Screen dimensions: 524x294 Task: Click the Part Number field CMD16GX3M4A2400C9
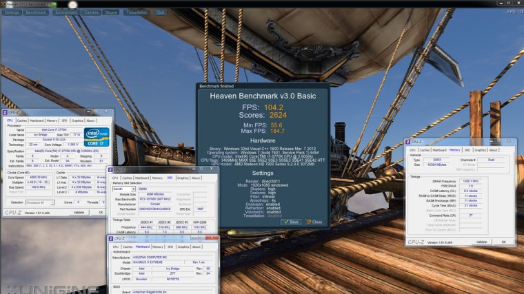coord(154,209)
